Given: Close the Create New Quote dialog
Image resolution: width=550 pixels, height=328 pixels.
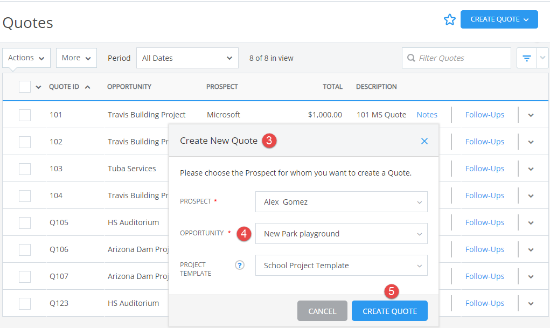Looking at the screenshot, I should click(424, 141).
